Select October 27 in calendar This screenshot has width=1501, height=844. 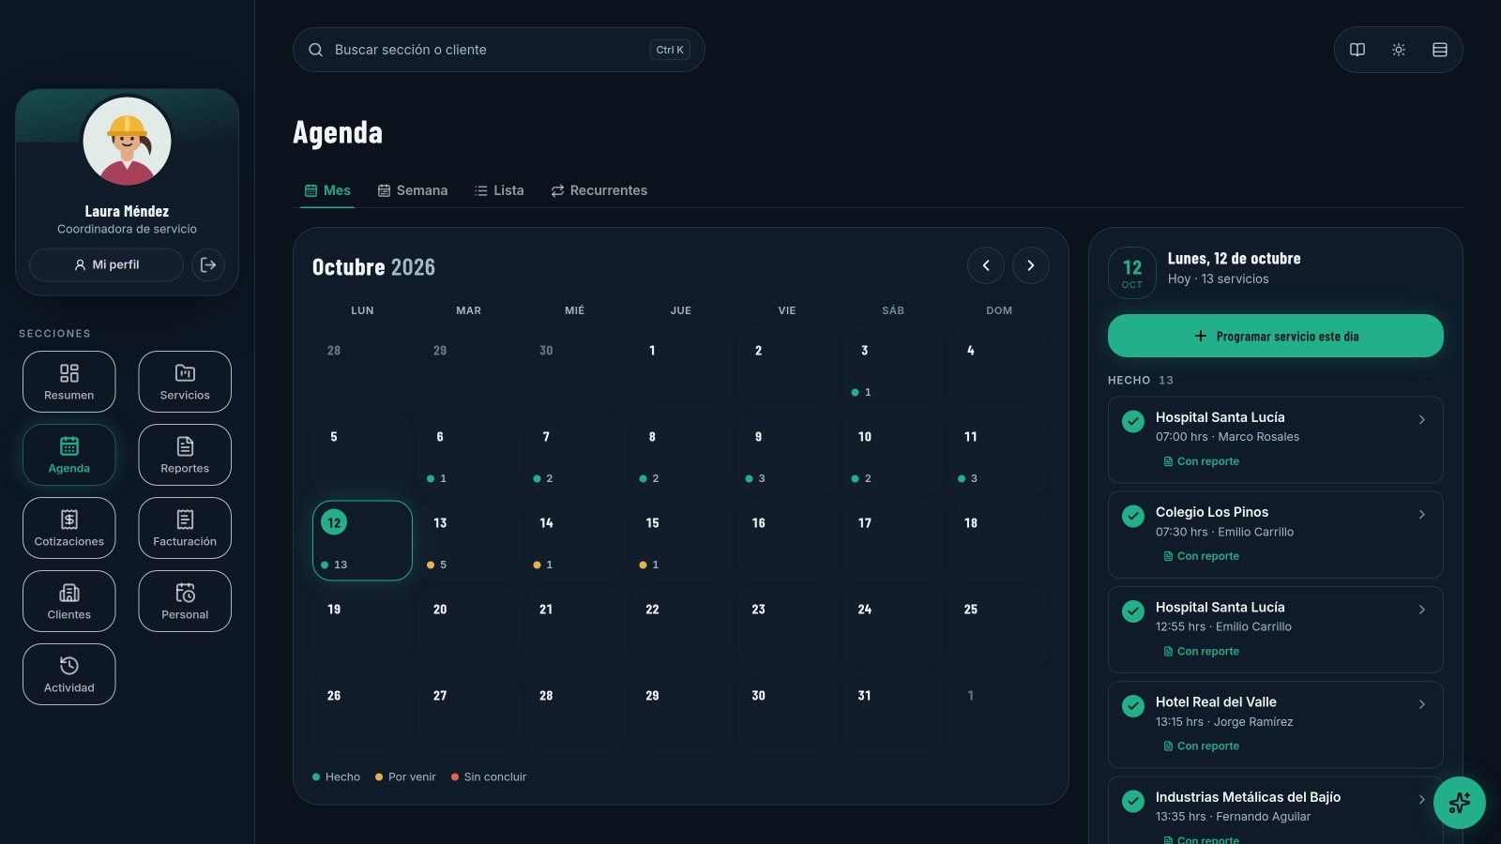tap(468, 714)
